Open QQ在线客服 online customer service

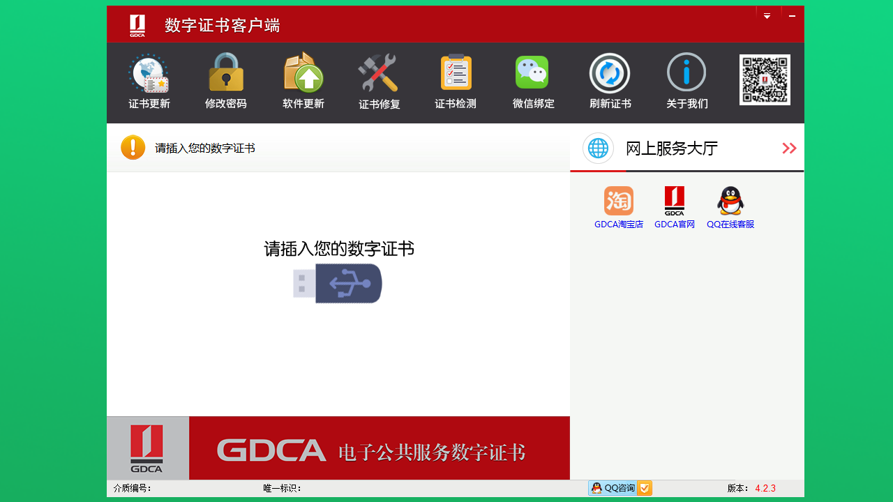730,200
